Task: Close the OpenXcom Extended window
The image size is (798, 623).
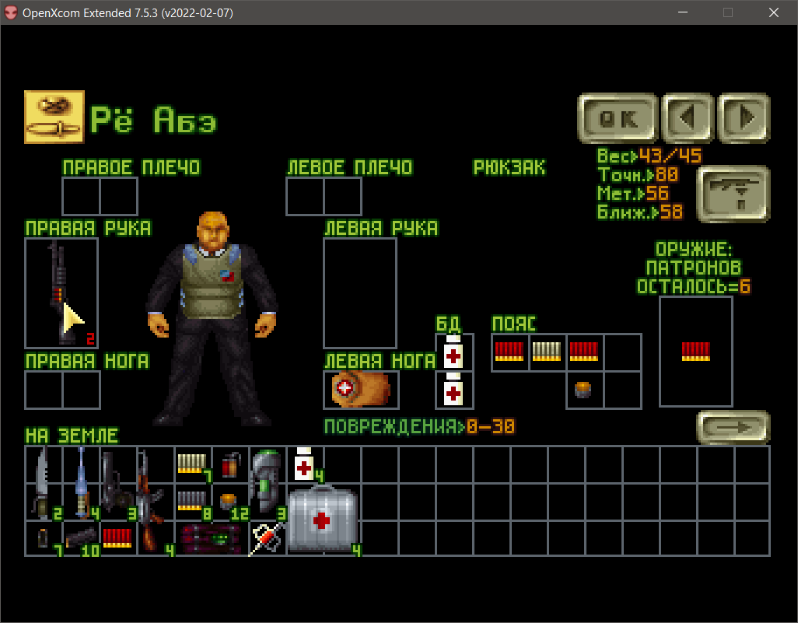Action: (774, 12)
